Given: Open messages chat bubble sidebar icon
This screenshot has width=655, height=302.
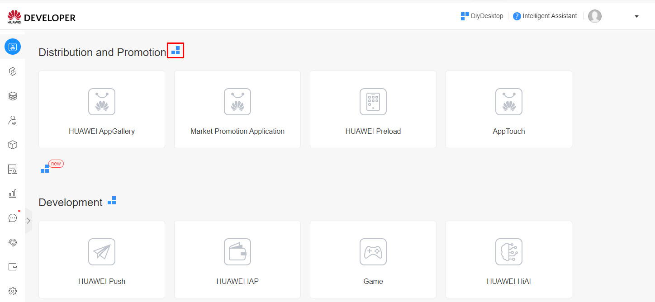Looking at the screenshot, I should click(13, 218).
